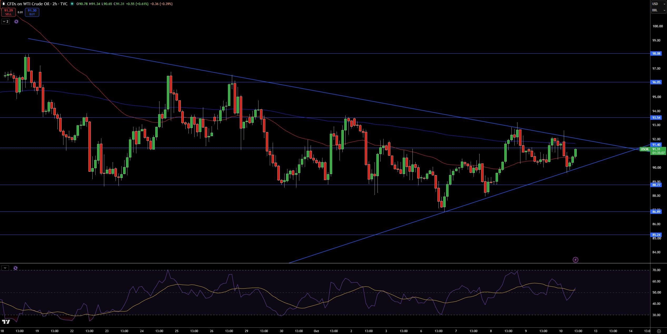Viewport: 667px width, 334px height.
Task: Open the time axis settings gear icon
Action: [x=659, y=331]
